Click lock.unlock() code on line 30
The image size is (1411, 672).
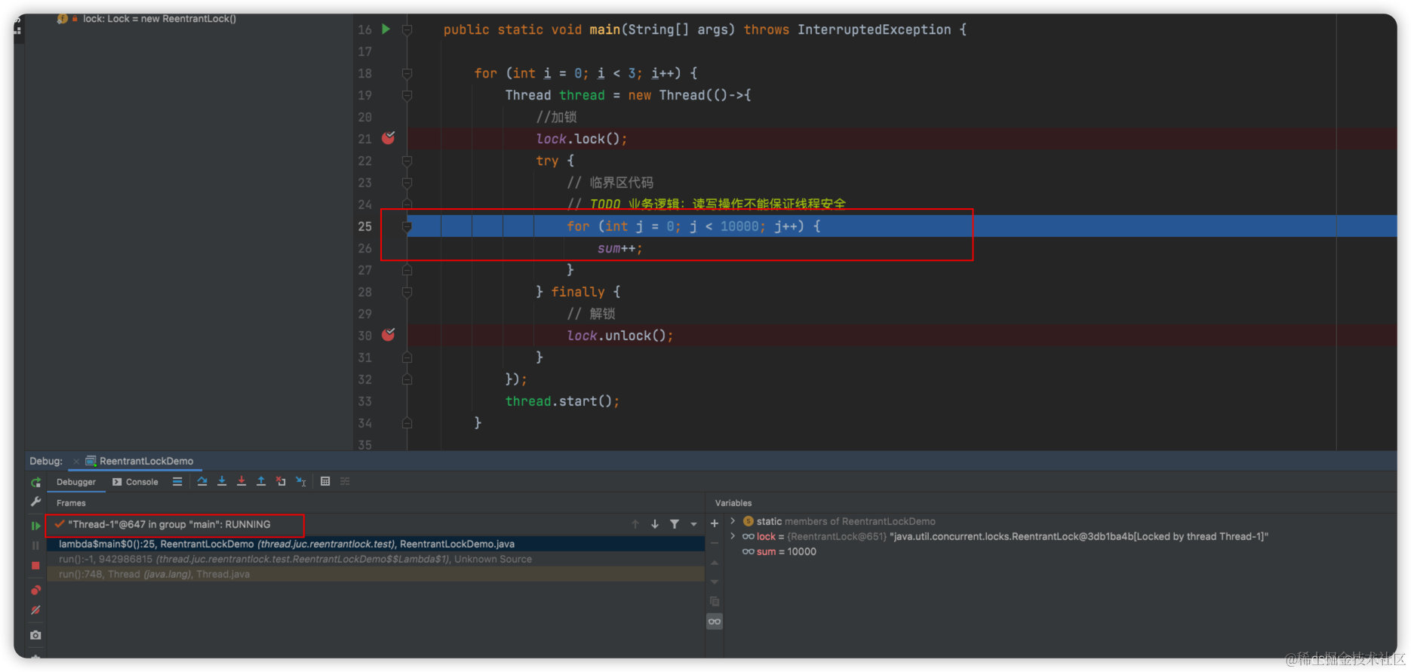619,336
